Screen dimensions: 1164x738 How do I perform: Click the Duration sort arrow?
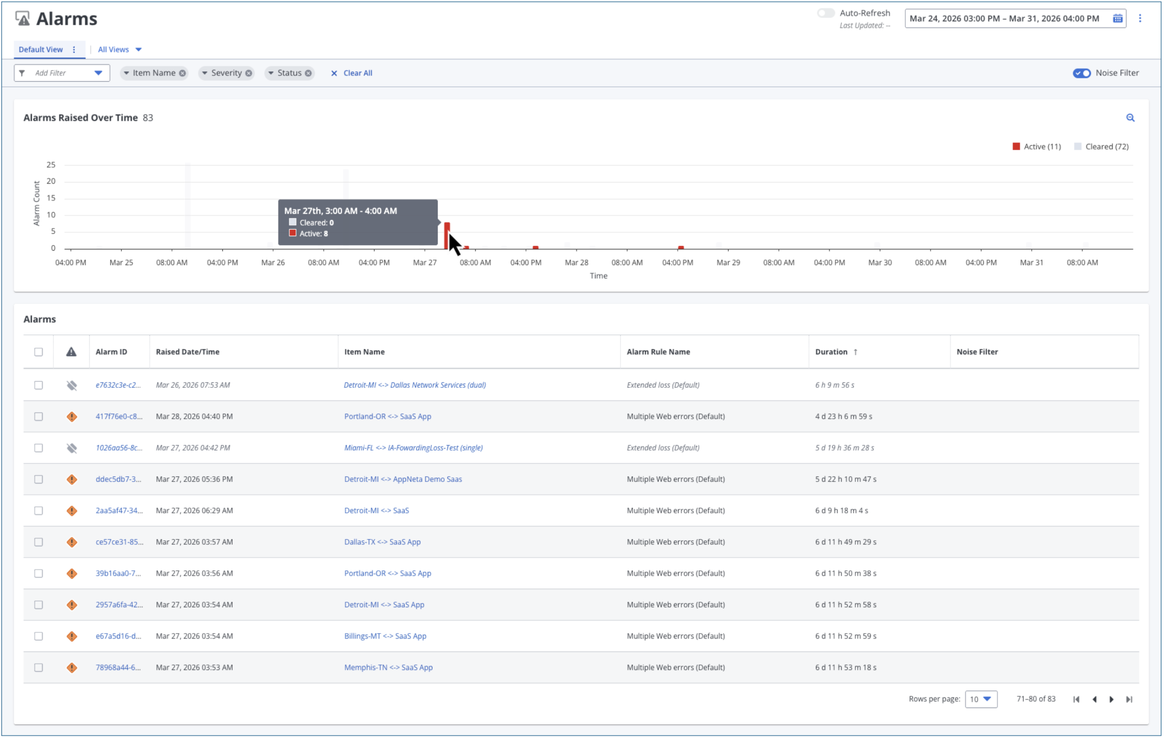855,352
